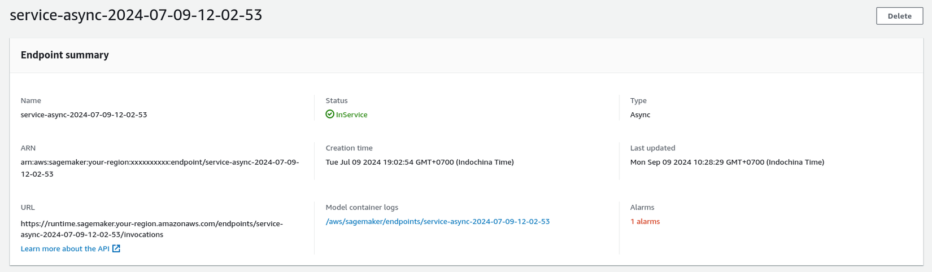Select the endpoint name value under Name
This screenshot has height=272, width=932.
point(84,115)
